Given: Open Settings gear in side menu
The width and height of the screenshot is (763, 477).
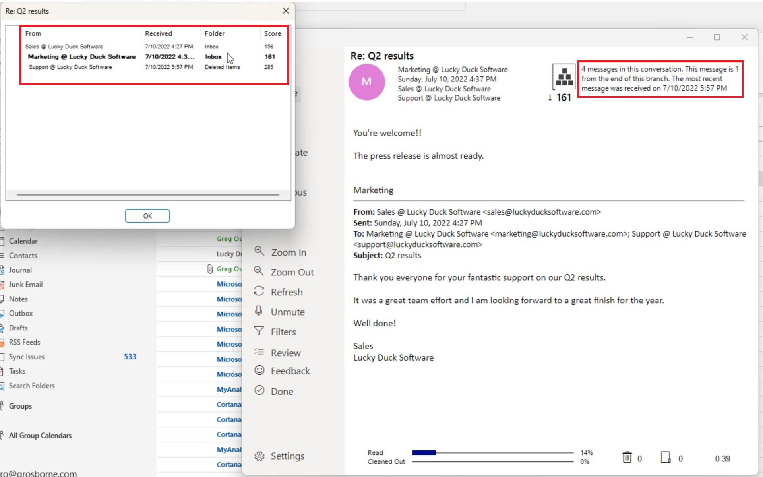Looking at the screenshot, I should [x=259, y=456].
